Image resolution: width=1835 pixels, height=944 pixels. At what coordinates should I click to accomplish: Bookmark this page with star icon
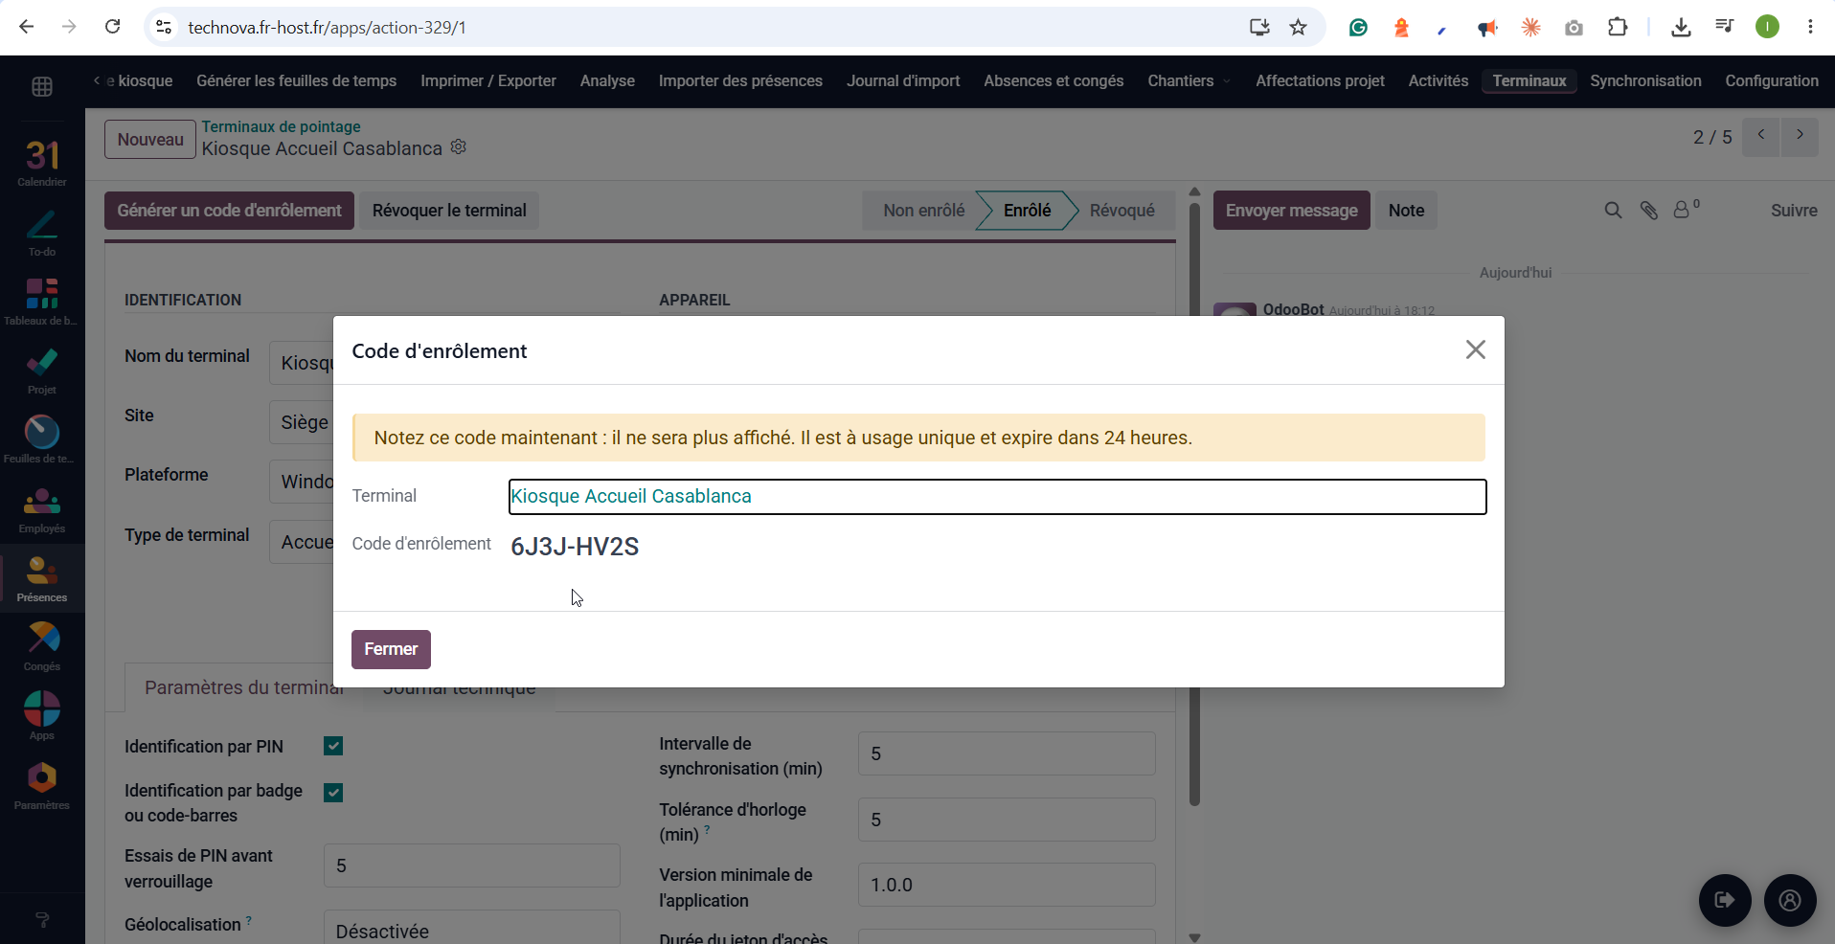1298,27
